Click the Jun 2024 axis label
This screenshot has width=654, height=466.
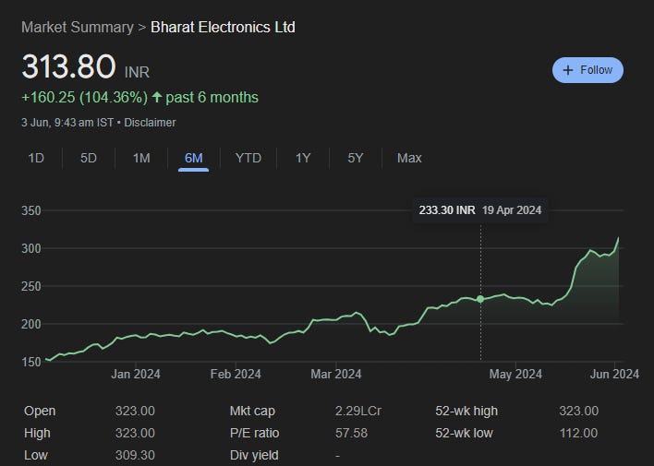point(614,374)
